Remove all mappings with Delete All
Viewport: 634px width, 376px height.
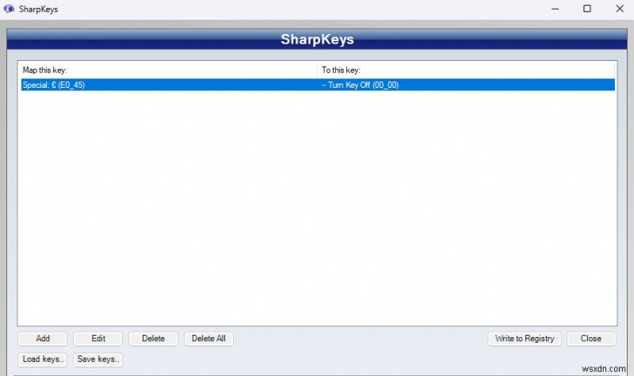click(208, 339)
